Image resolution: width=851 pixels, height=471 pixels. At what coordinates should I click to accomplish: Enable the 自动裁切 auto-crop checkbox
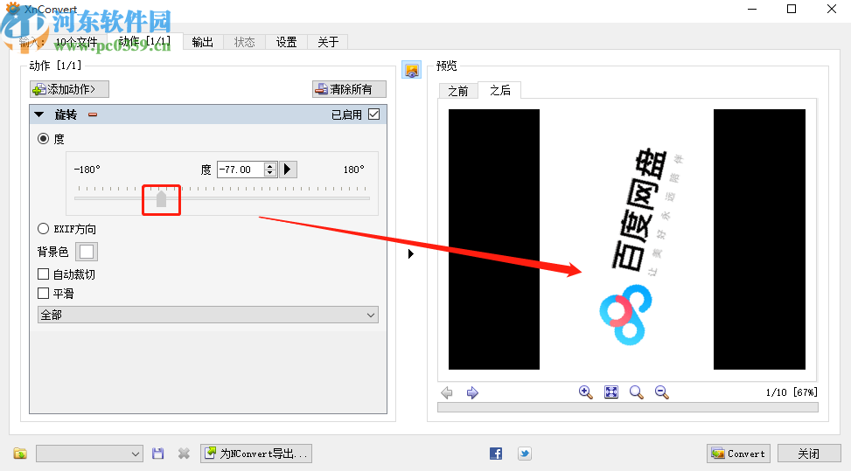[44, 274]
